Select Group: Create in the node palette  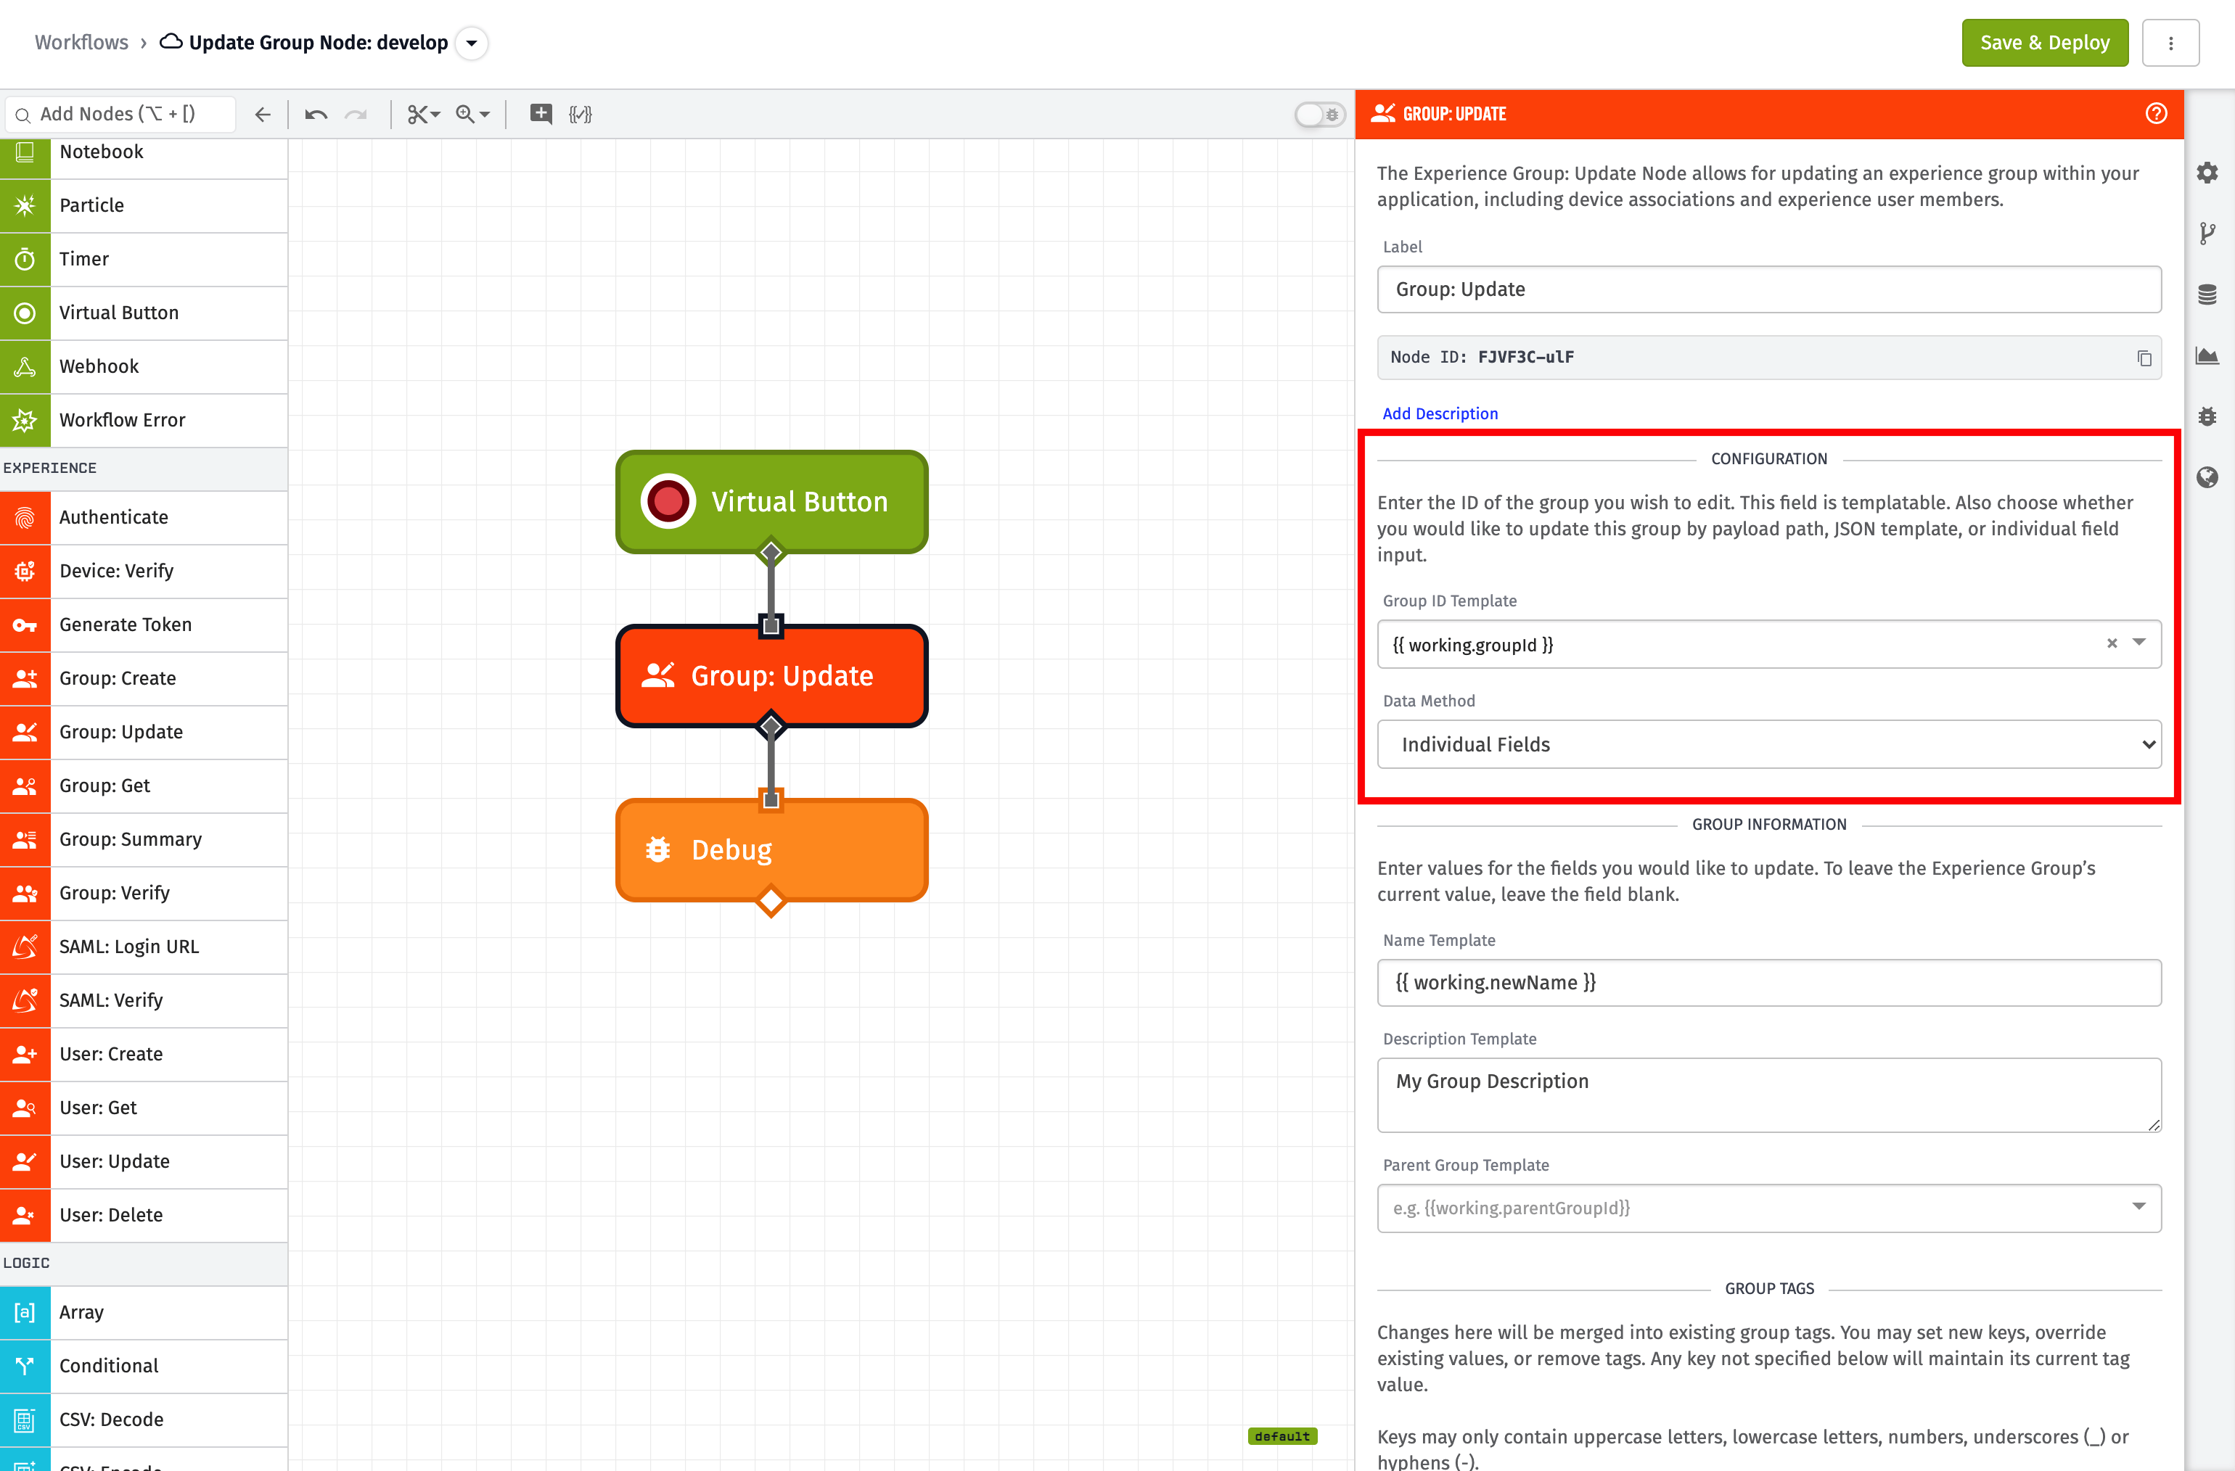click(144, 677)
